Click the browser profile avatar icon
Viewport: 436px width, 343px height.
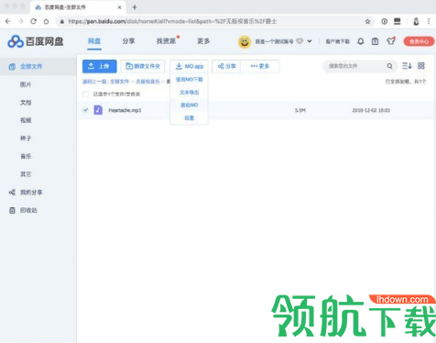416,21
